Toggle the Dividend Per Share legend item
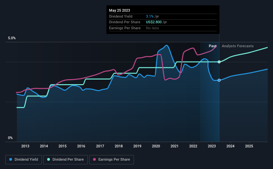This screenshot has height=169, width=273. pos(66,159)
